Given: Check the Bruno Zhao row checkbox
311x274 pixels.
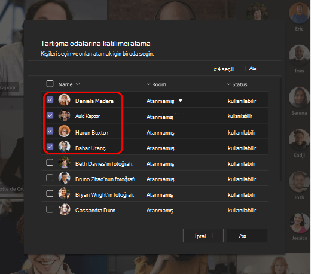Looking at the screenshot, I should point(50,178).
